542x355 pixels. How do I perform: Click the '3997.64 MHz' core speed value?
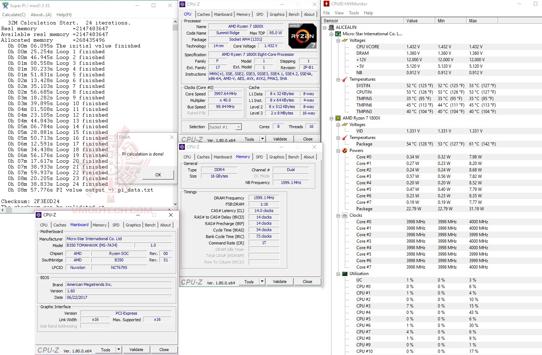pyautogui.click(x=225, y=94)
